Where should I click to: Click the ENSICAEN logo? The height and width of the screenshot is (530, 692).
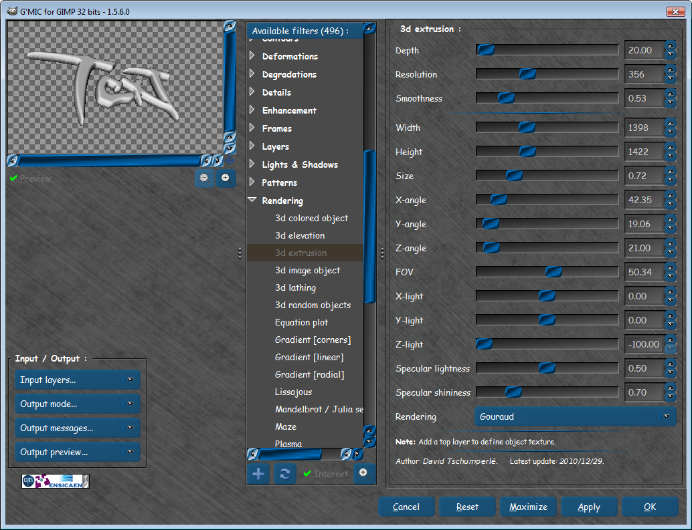(56, 481)
